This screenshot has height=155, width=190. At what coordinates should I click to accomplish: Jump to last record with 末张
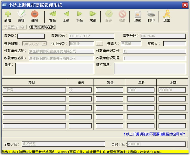coord(93,14)
